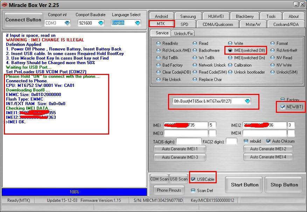Select the Mstar/W tab

pyautogui.click(x=253, y=24)
